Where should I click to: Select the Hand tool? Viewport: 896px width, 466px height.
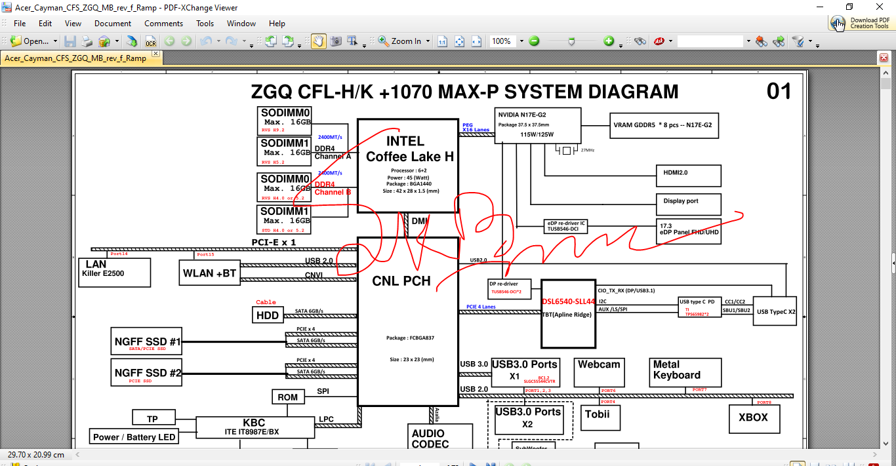point(318,41)
